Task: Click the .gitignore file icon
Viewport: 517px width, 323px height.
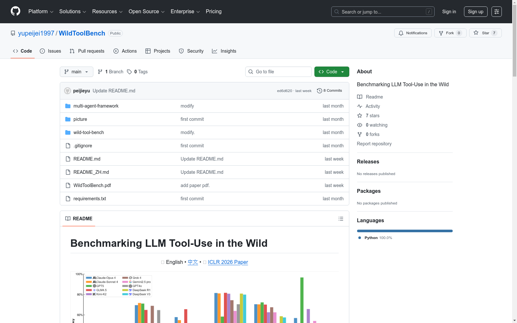Action: tap(68, 146)
